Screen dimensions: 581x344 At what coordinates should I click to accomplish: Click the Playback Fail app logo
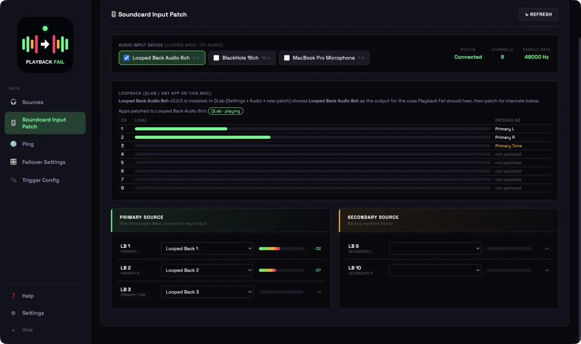(45, 45)
